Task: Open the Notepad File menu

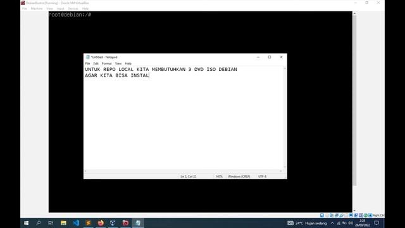Action: point(87,63)
